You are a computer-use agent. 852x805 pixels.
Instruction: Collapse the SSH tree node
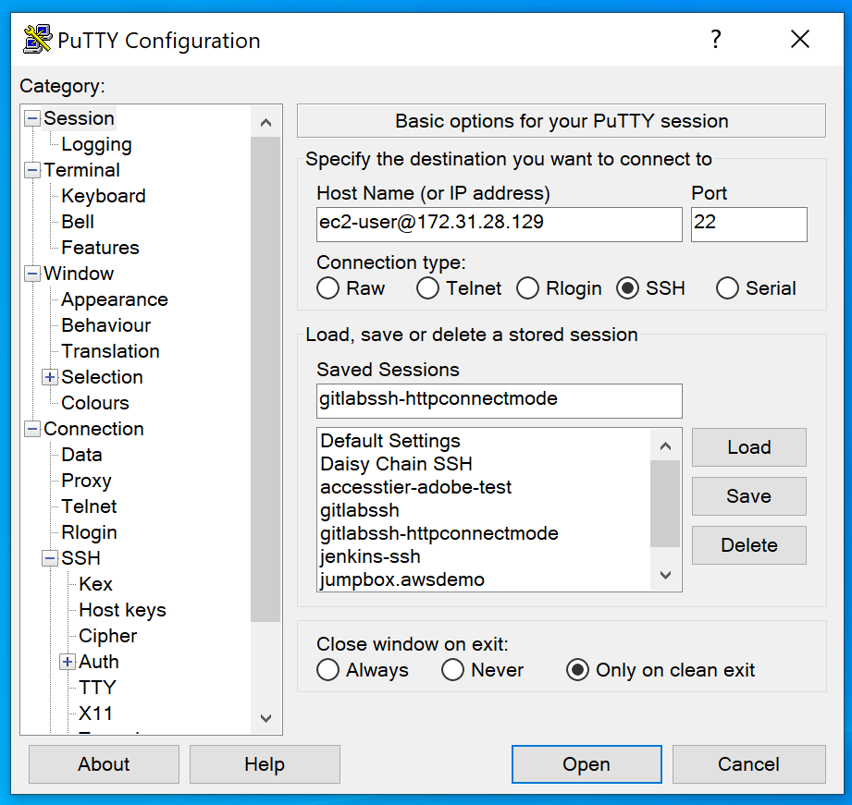[50, 558]
